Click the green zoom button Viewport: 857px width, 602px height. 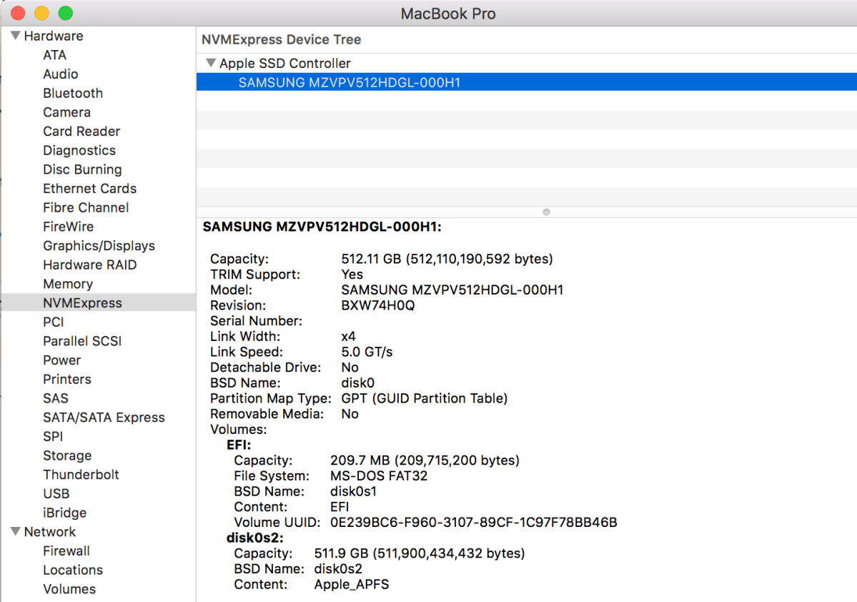point(66,13)
